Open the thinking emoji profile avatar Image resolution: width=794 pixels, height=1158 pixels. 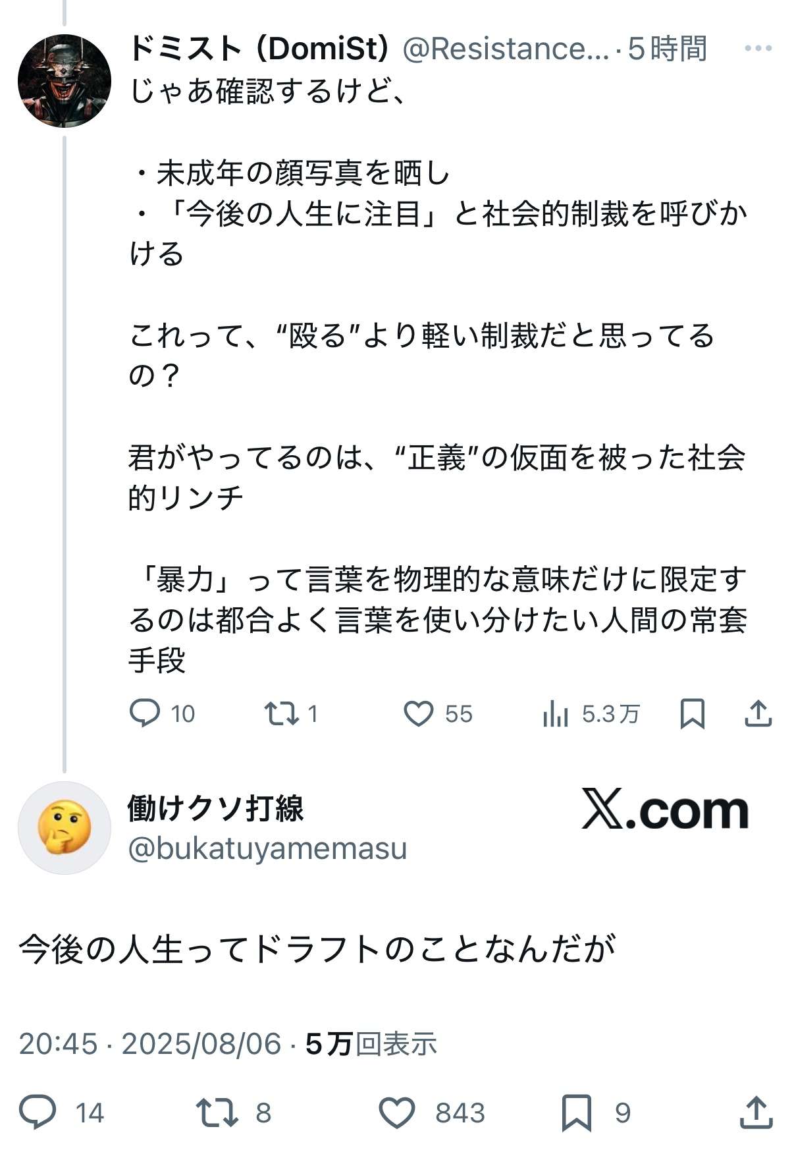(x=65, y=828)
